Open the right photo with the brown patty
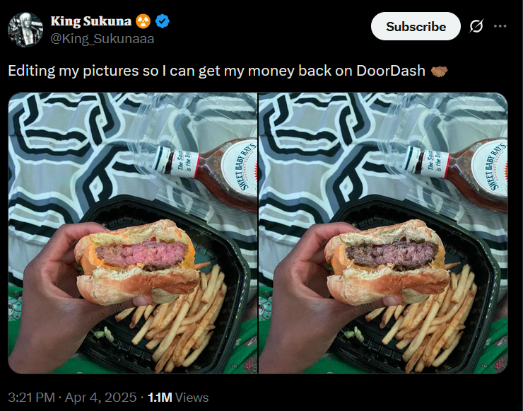 tap(383, 233)
